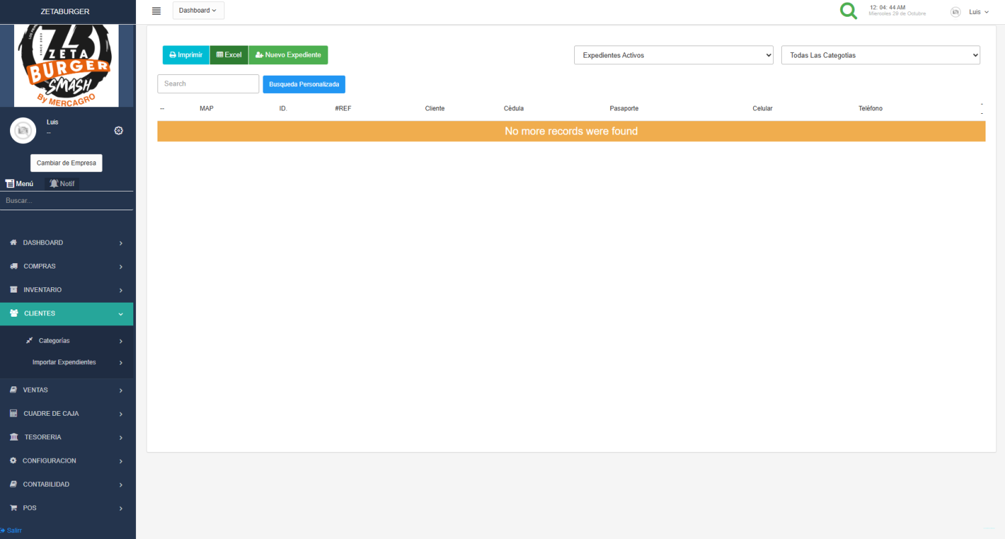1005x539 pixels.
Task: Click the Imprimir button
Action: point(186,55)
